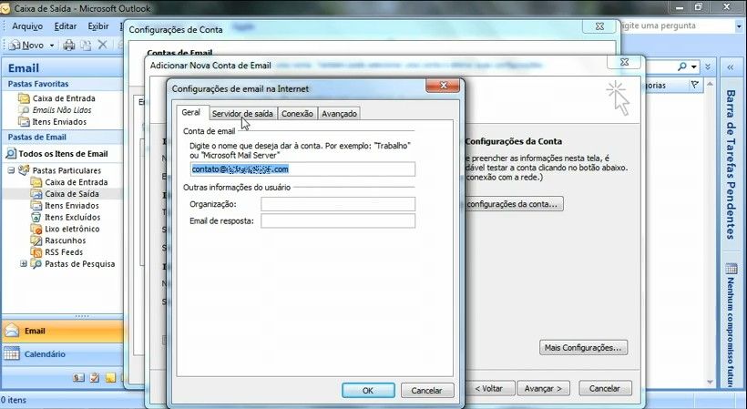The height and width of the screenshot is (409, 747).
Task: Open the Arquivo menu
Action: tap(26, 26)
